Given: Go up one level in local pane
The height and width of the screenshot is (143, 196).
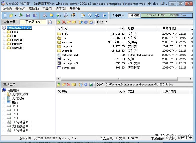Looking at the screenshot, I should [59, 85].
